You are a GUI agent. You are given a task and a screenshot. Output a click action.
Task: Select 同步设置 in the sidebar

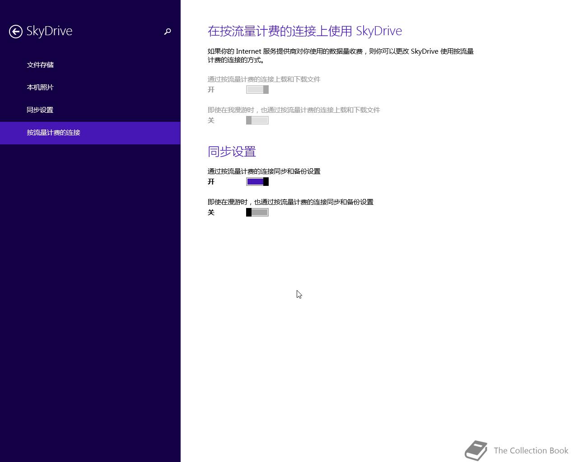(90, 110)
